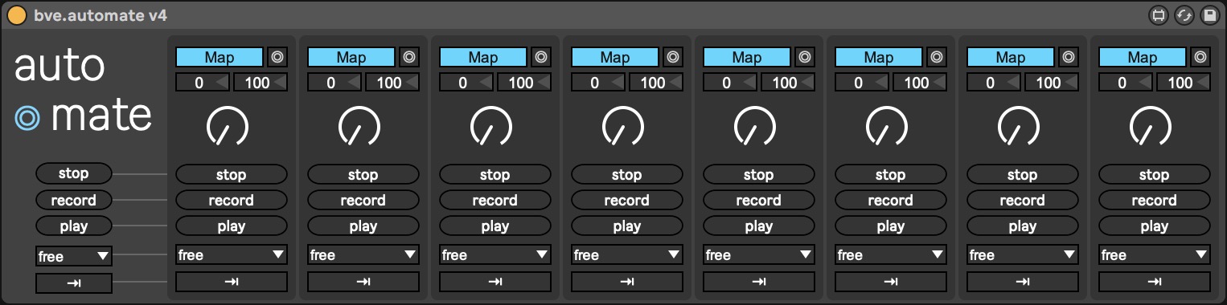Toggle record in the fifth module
Viewport: 1227px width, 305px height.
759,200
